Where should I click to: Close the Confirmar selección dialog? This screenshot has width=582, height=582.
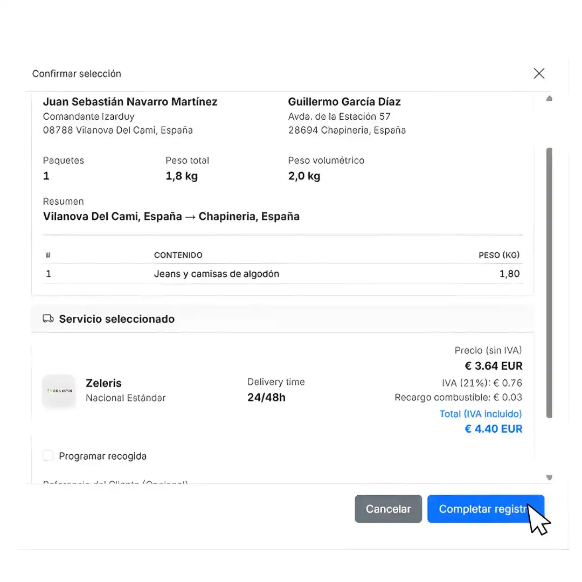point(538,74)
